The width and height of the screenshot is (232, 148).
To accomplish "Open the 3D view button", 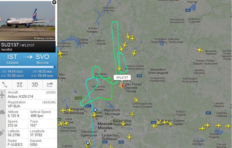I will pyautogui.click(x=35, y=85).
